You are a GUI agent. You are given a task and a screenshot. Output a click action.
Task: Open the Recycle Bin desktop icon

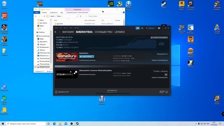[x=5, y=5]
